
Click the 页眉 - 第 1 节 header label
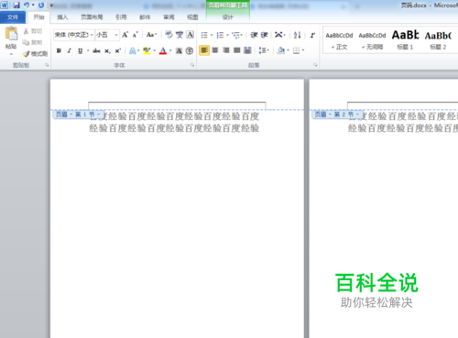point(79,114)
